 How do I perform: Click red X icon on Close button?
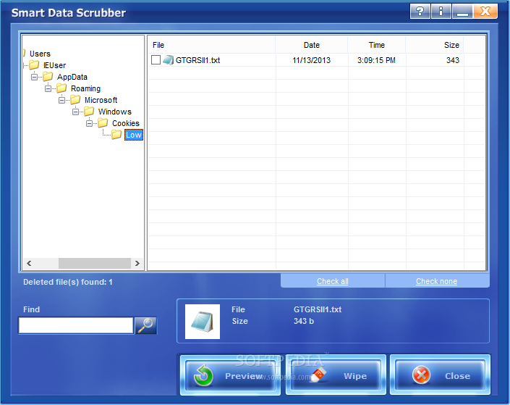(x=421, y=375)
